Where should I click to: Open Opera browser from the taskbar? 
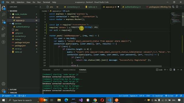(x=102, y=100)
